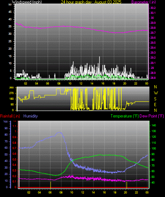The height and width of the screenshot is (197, 165).
Task: Select the 'Humidity' blue legend label
Action: click(30, 116)
